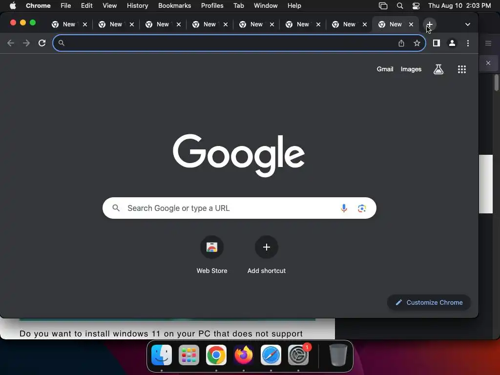Open Control Center in menu bar
The image size is (500, 375).
click(x=416, y=6)
